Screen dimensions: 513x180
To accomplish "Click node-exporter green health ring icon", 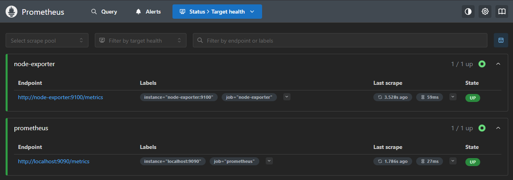I will coord(482,64).
